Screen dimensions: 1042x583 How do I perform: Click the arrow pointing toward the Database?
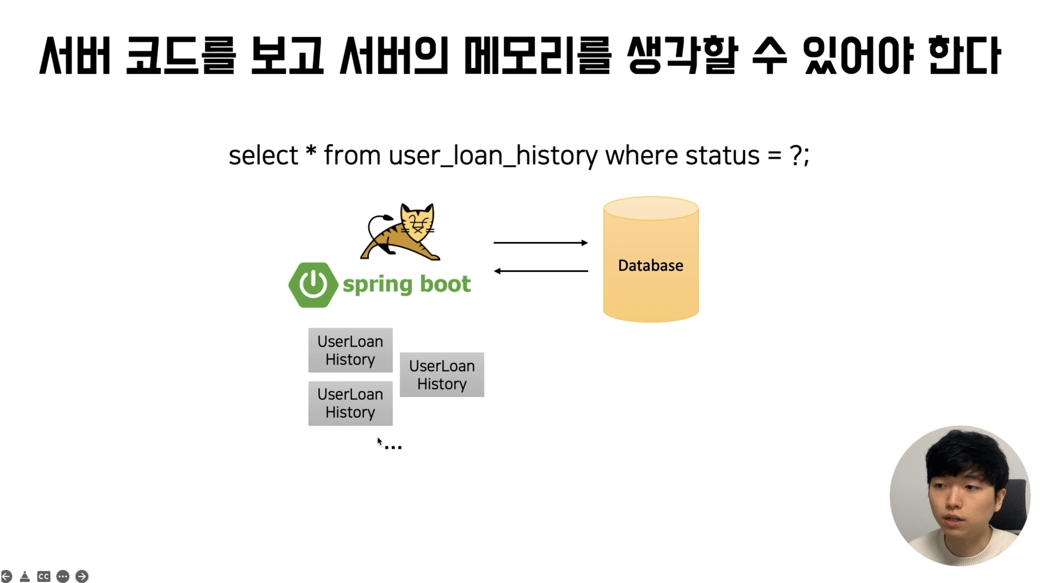pos(541,242)
